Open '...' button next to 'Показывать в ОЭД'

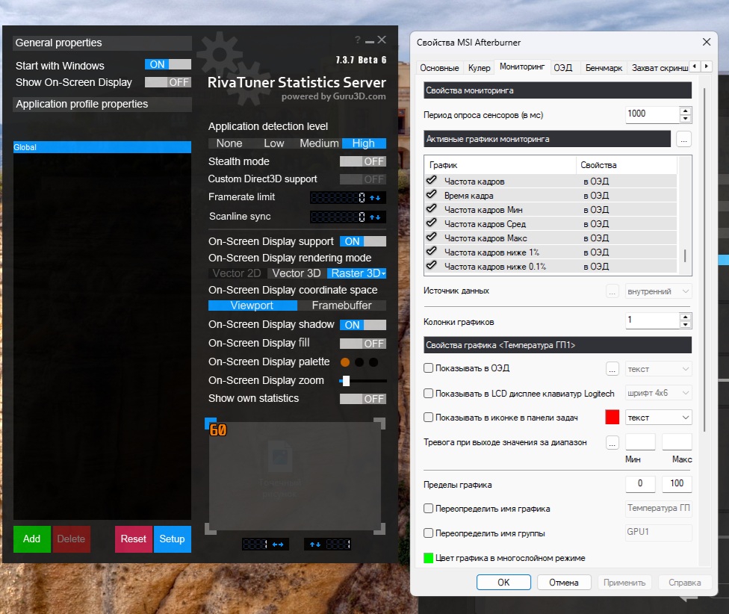coord(612,369)
